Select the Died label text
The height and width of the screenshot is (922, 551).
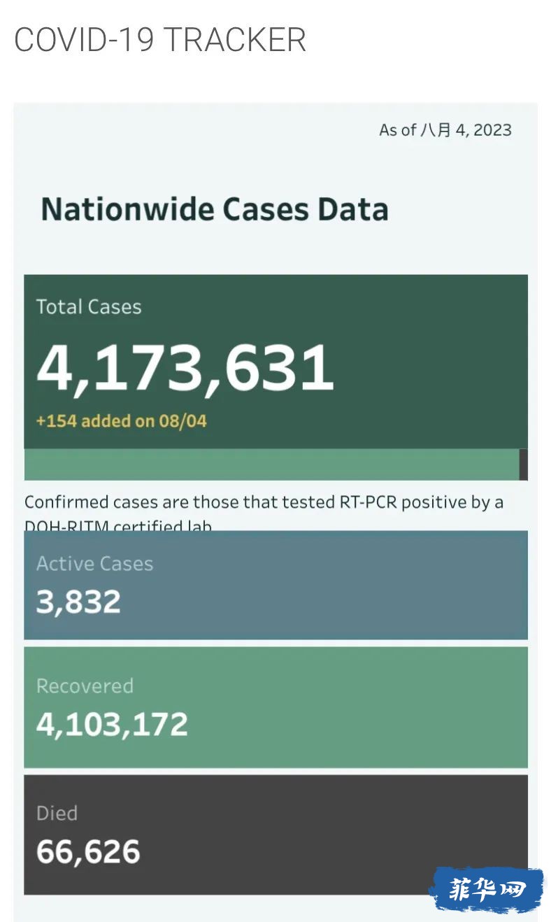[57, 813]
